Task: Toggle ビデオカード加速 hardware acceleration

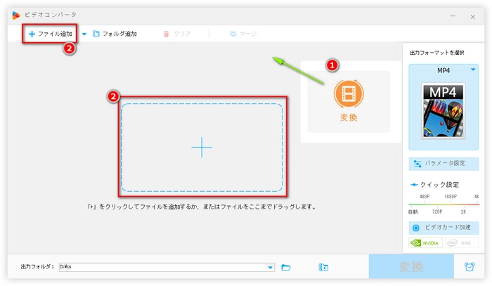Action: point(444,228)
